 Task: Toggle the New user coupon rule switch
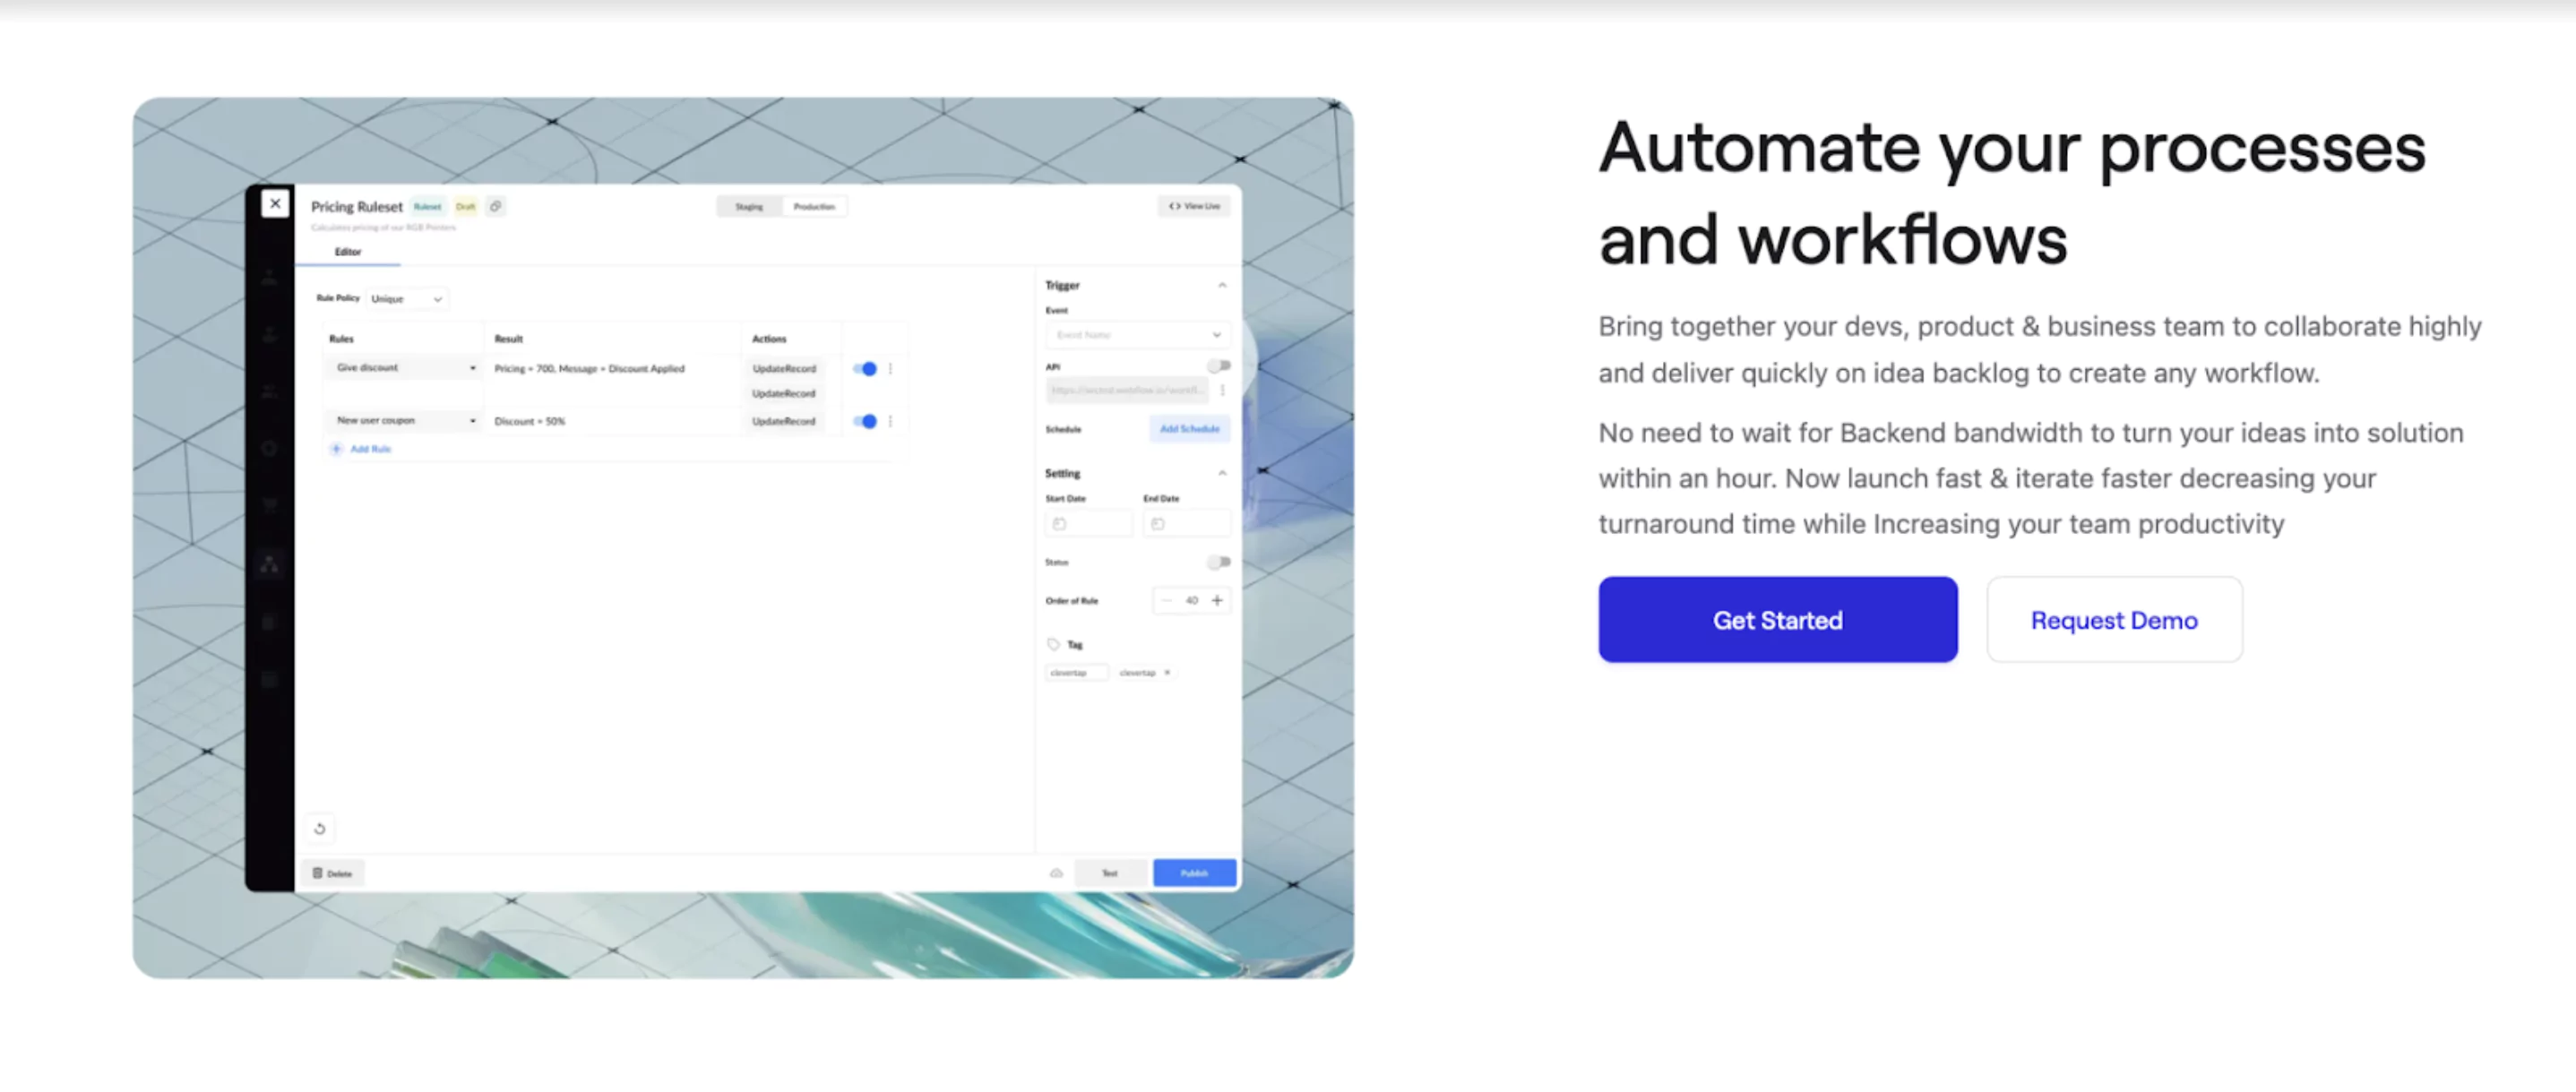[865, 421]
